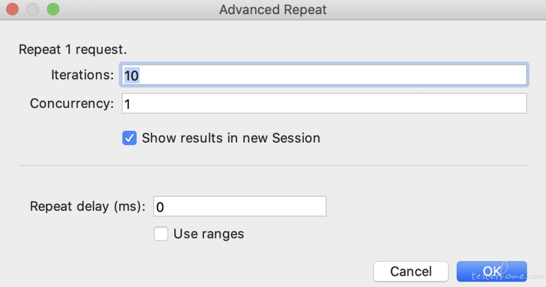Click the Advanced Repeat window title

pos(273,10)
